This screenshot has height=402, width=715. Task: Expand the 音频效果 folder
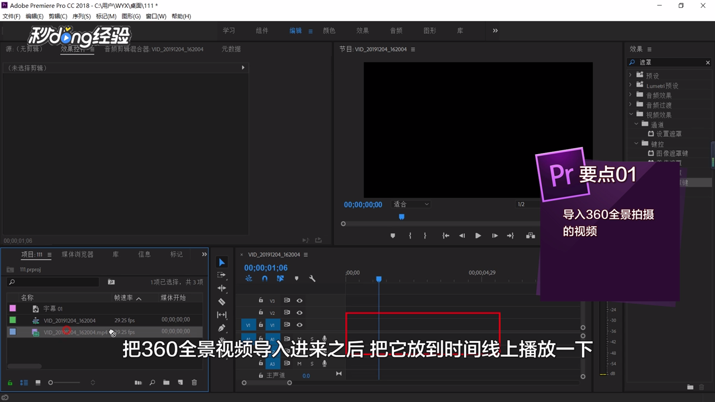(x=631, y=95)
